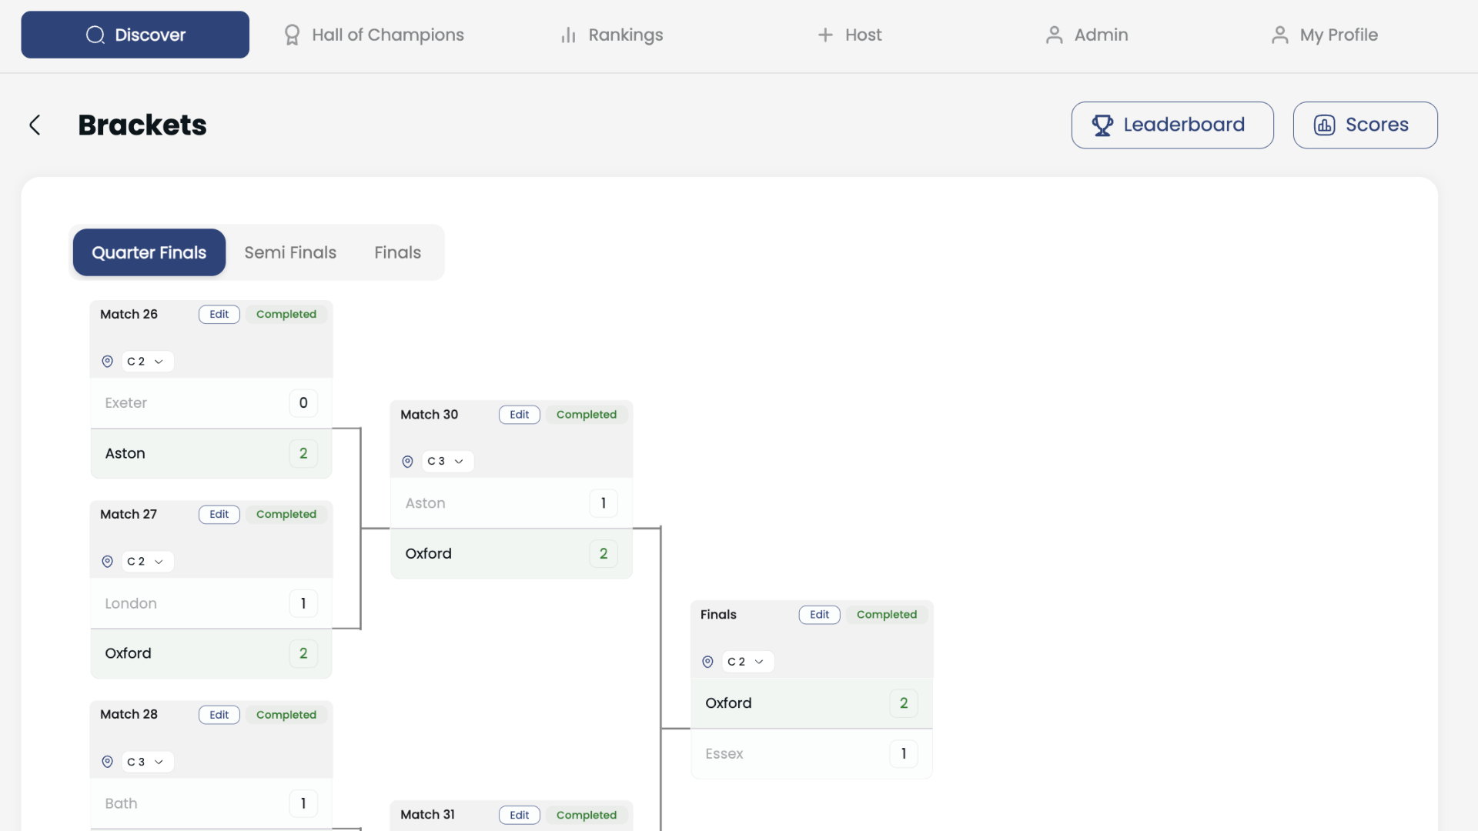Click Completed status on Finals
Viewport: 1478px width, 831px height.
tap(887, 615)
